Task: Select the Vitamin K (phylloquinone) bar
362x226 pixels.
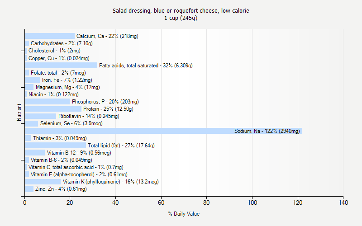Action: point(43,182)
